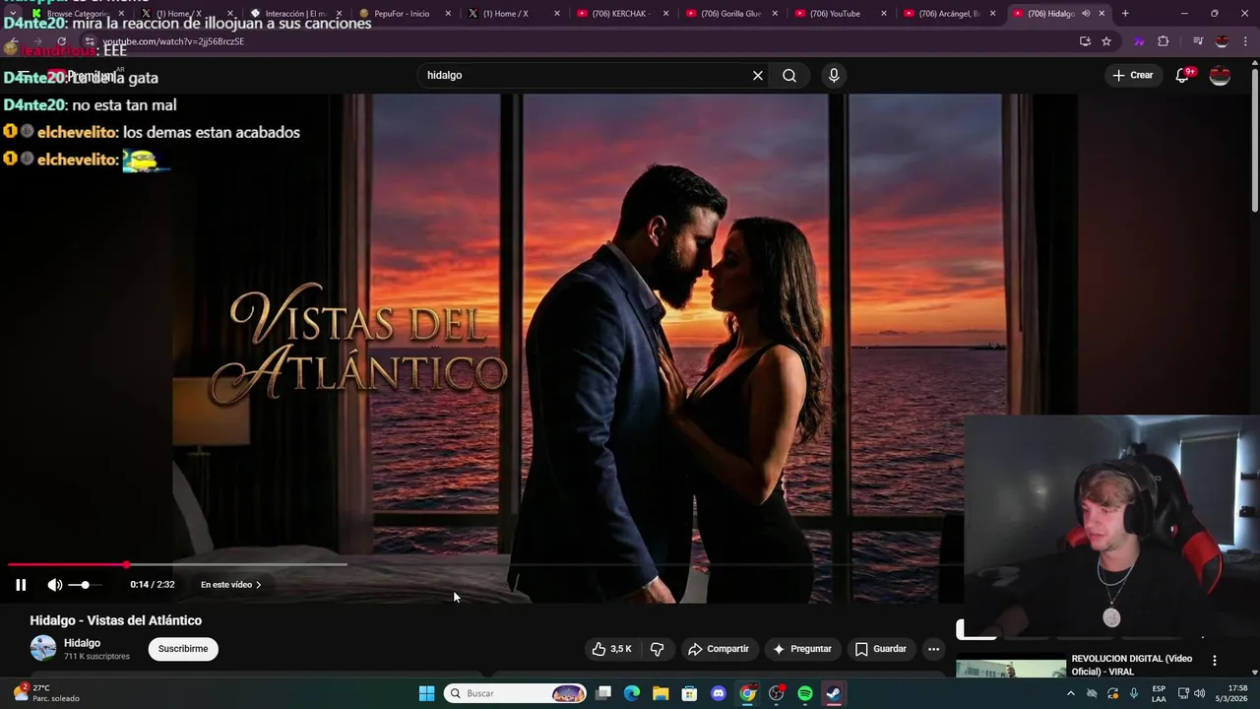Show hidden system tray icons
1260x709 pixels.
(x=1071, y=693)
